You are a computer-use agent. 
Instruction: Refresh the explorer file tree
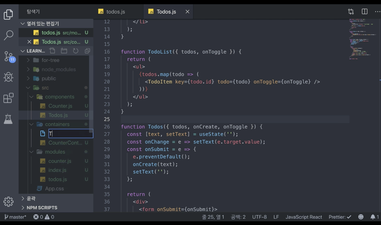(76, 51)
